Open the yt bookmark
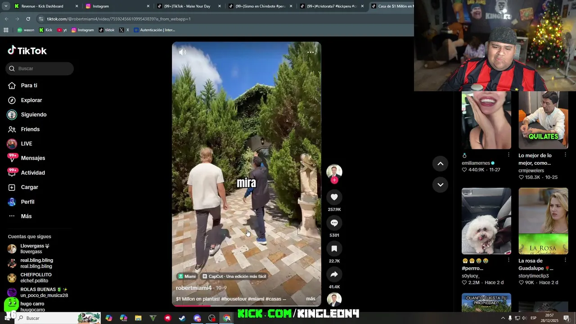 click(62, 30)
